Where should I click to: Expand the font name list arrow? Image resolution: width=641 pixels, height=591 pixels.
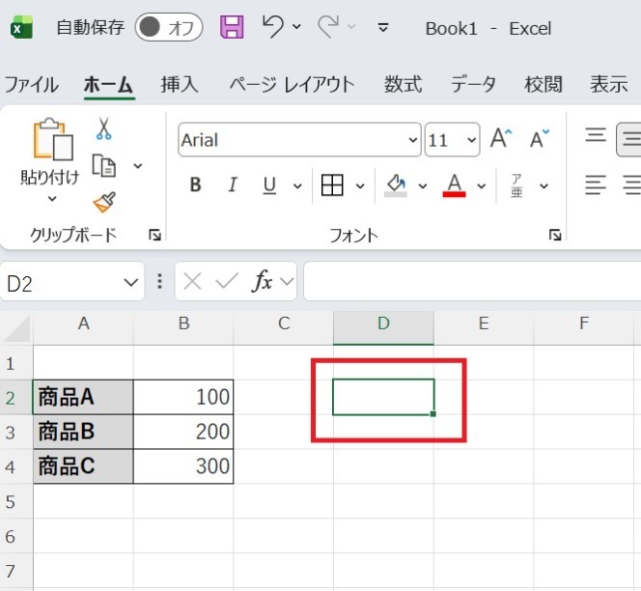[413, 140]
